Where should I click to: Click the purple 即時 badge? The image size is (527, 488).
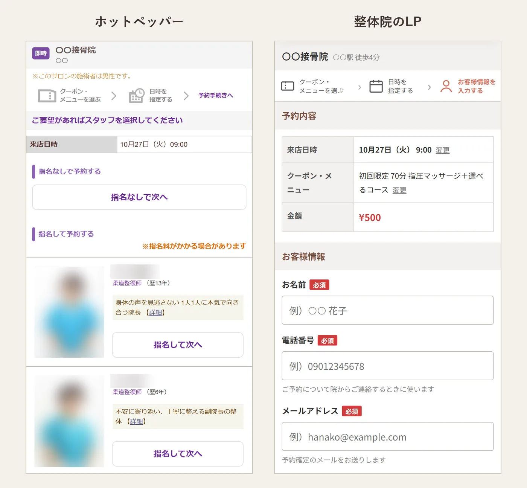pyautogui.click(x=41, y=53)
